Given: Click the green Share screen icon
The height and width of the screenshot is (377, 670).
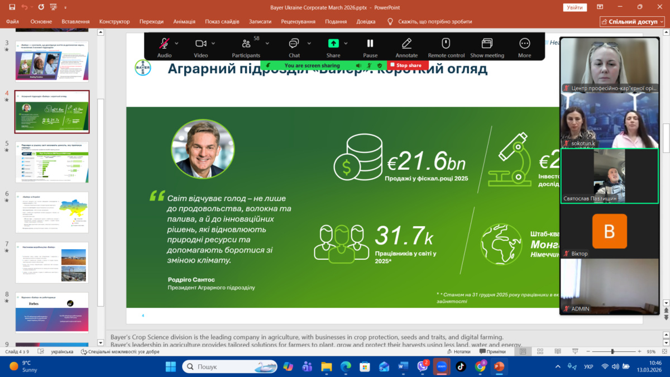Looking at the screenshot, I should 333,44.
